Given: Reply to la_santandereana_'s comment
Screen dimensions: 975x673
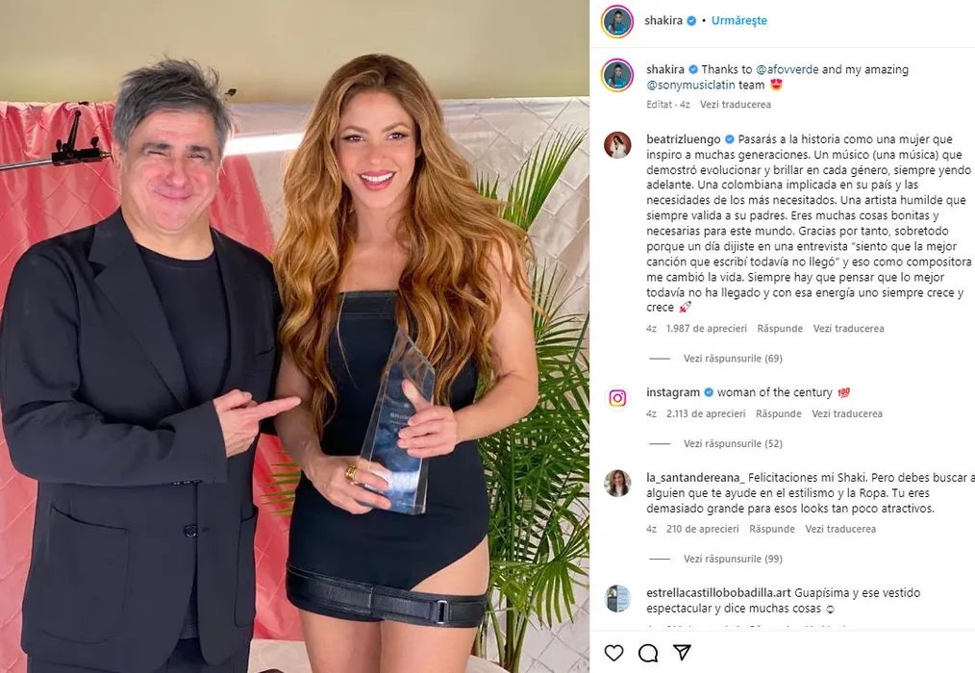Looking at the screenshot, I should point(772,529).
